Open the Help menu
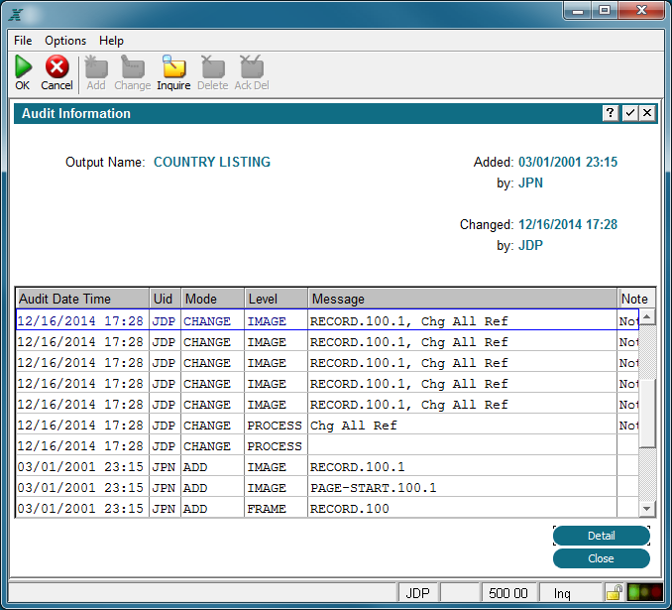Screen dimensions: 672x610 (x=111, y=41)
